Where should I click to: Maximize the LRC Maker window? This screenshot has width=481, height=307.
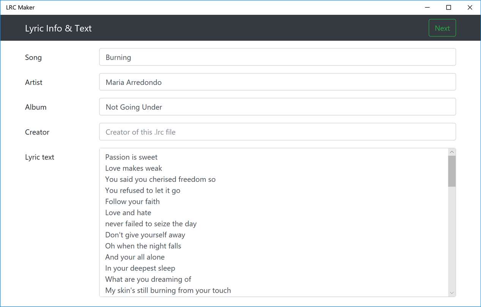coord(449,8)
